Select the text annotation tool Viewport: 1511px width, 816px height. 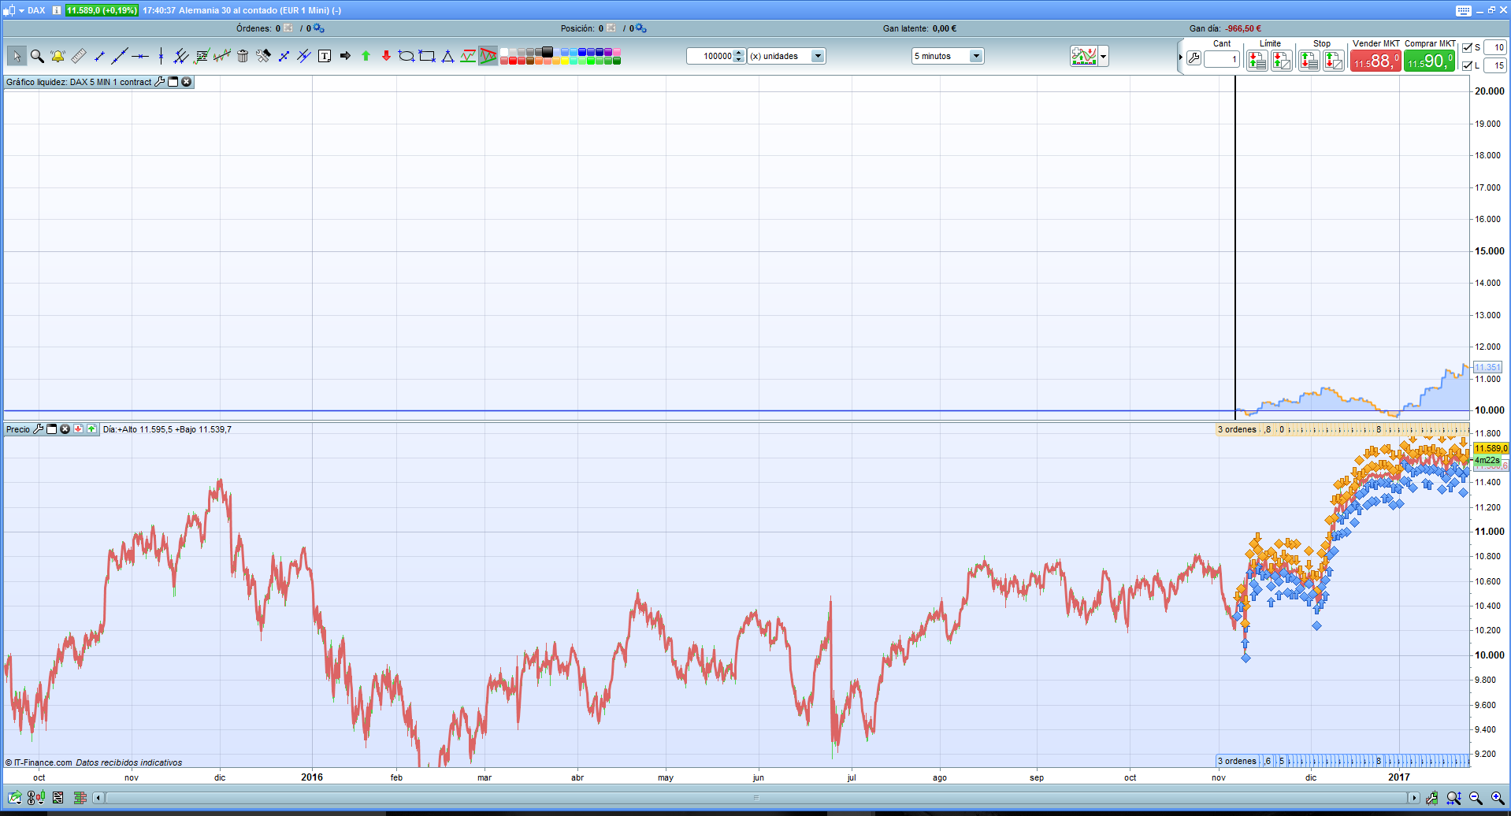click(x=325, y=56)
